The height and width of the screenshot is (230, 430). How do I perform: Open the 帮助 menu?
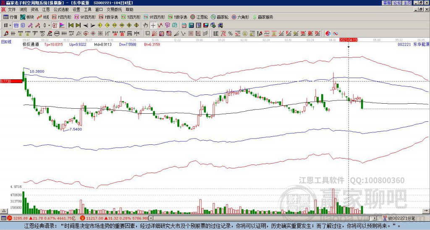tap(129, 10)
